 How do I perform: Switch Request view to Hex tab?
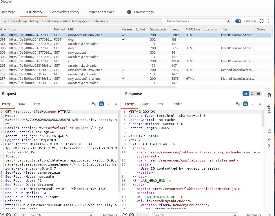click(37, 104)
